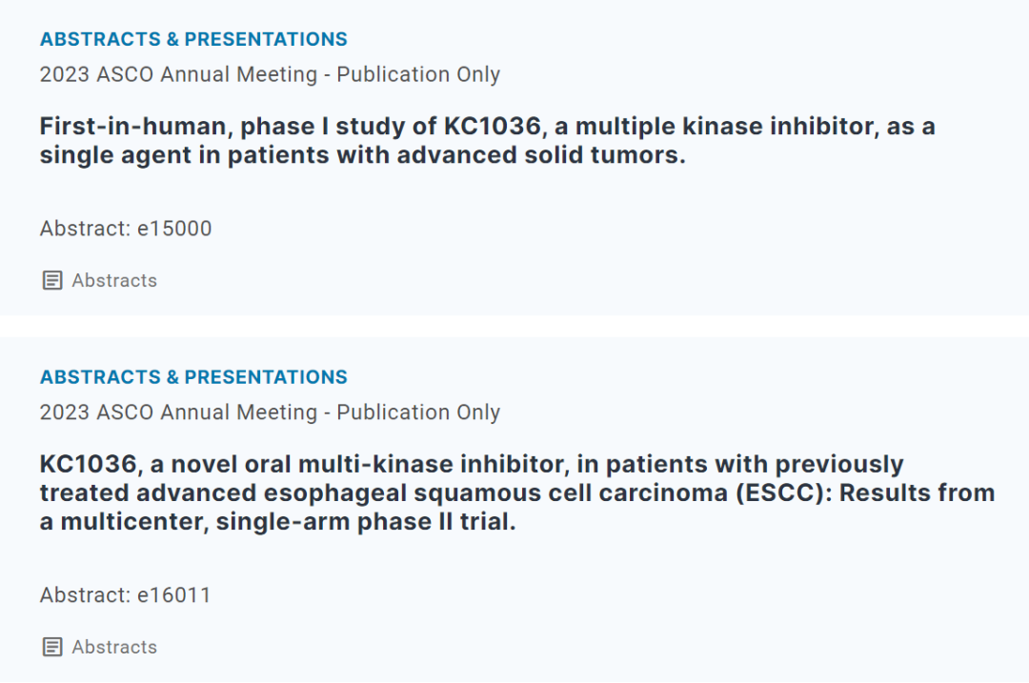Click the 2023 ASCO Annual Meeting text in the bottom card

[x=178, y=412]
